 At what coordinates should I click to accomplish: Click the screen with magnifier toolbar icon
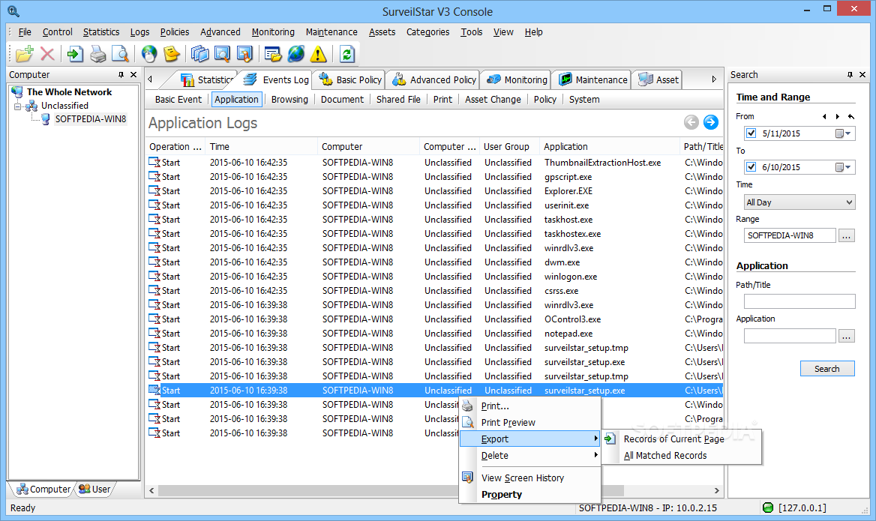coord(222,54)
